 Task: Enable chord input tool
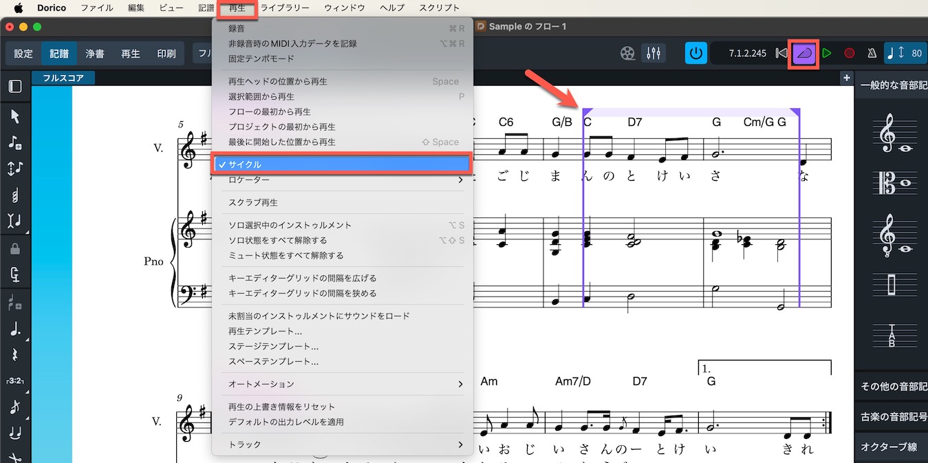15,195
